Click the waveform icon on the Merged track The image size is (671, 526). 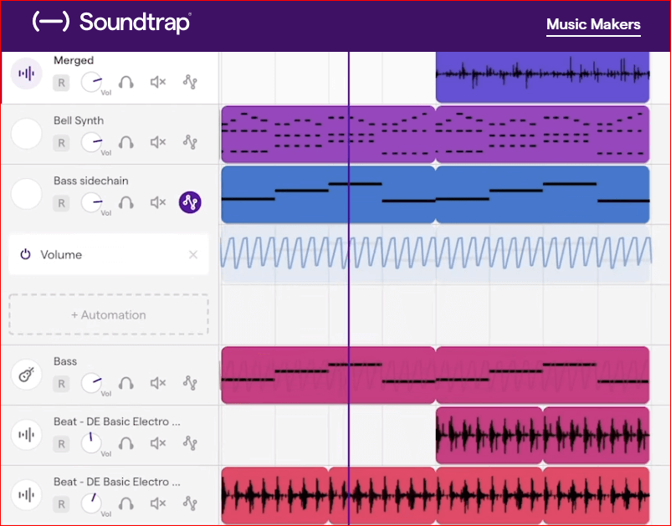(x=26, y=74)
